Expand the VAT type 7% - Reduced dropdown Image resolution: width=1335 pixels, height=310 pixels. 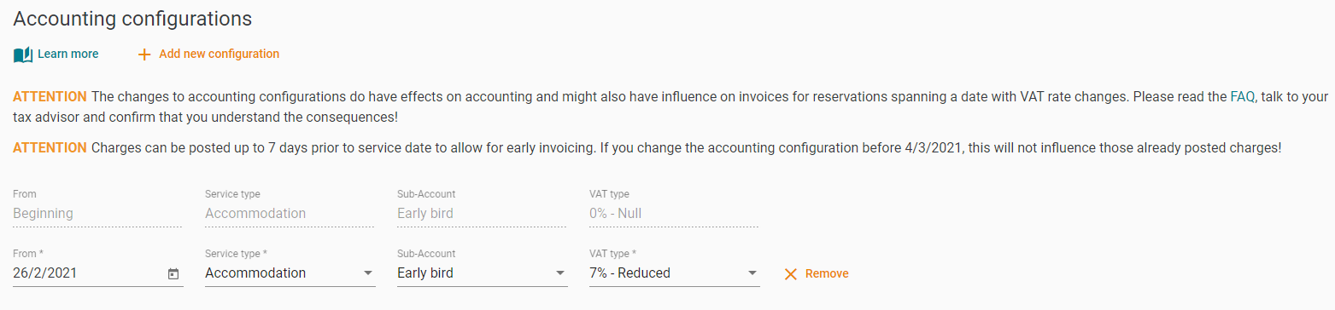675,274
